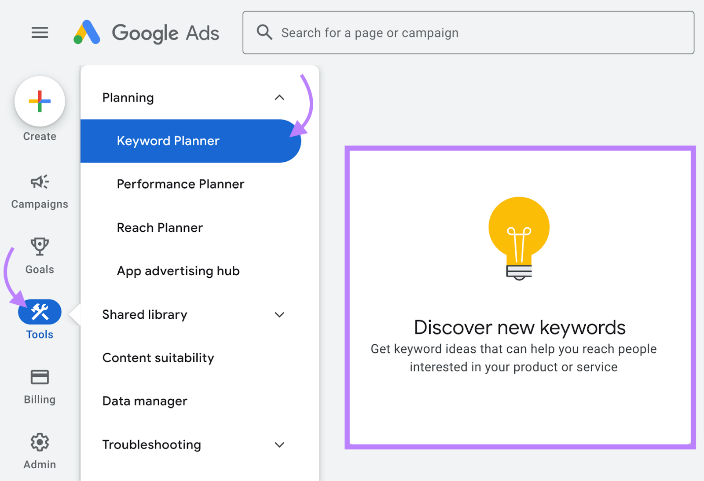The image size is (704, 481).
Task: Click the magnifying glass search icon
Action: pos(264,33)
